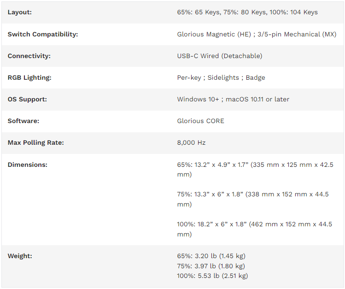Screen dimensions: 345x289
Task: Select the Windows 10+ macOS value
Action: tap(233, 99)
